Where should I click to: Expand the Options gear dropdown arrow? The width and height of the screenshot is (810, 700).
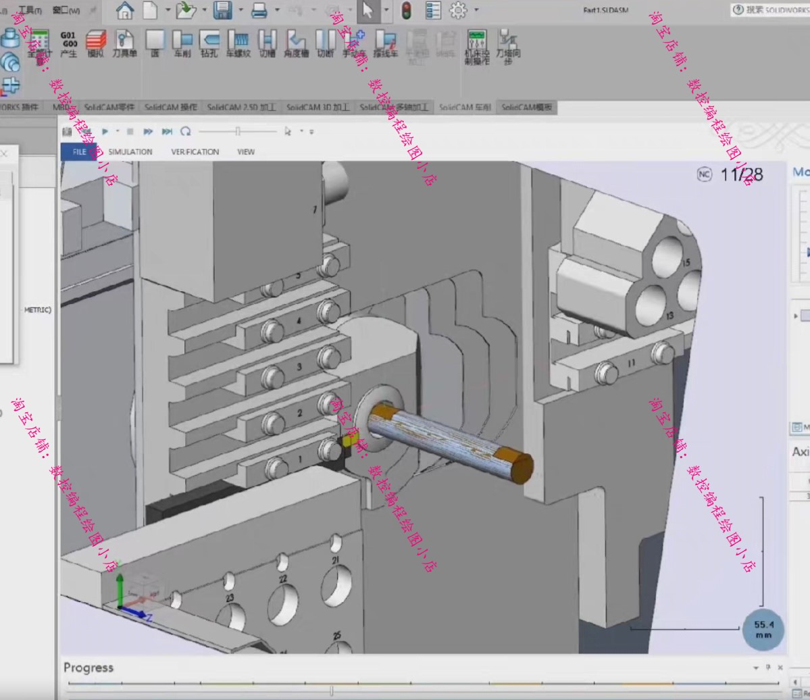pyautogui.click(x=476, y=10)
